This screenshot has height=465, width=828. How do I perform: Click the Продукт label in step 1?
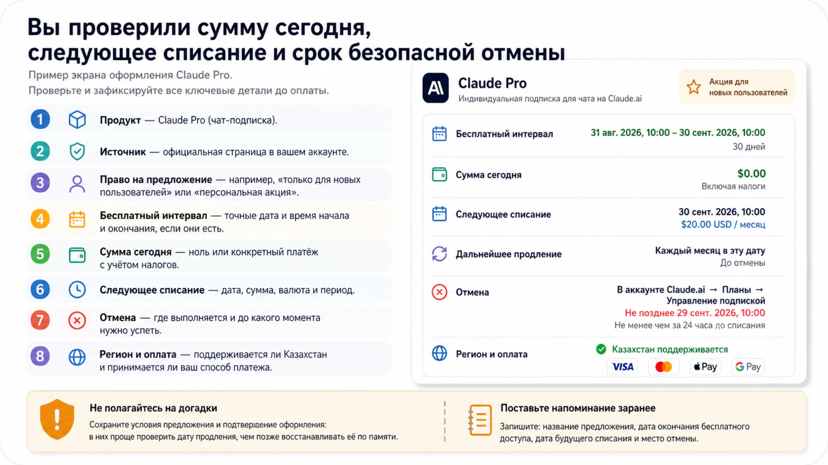(120, 120)
